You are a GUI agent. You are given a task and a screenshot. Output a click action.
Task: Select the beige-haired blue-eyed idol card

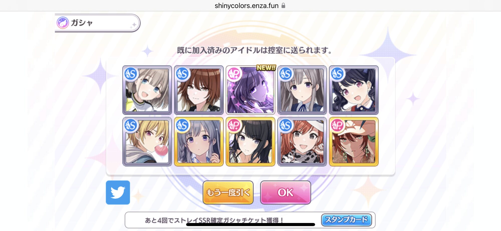(x=147, y=90)
